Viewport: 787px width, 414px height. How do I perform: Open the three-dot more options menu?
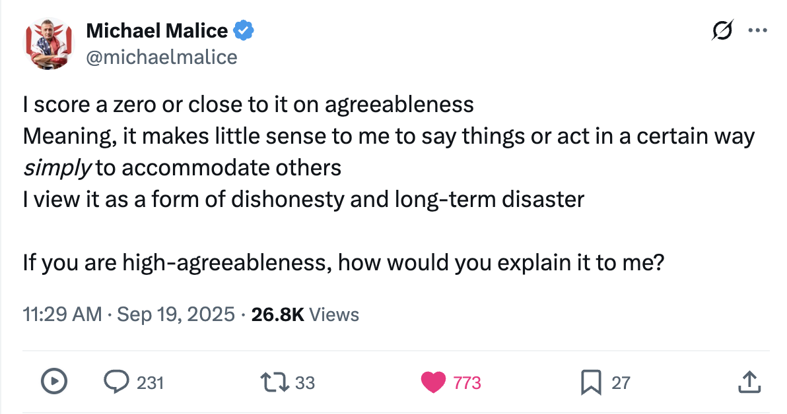(x=757, y=31)
